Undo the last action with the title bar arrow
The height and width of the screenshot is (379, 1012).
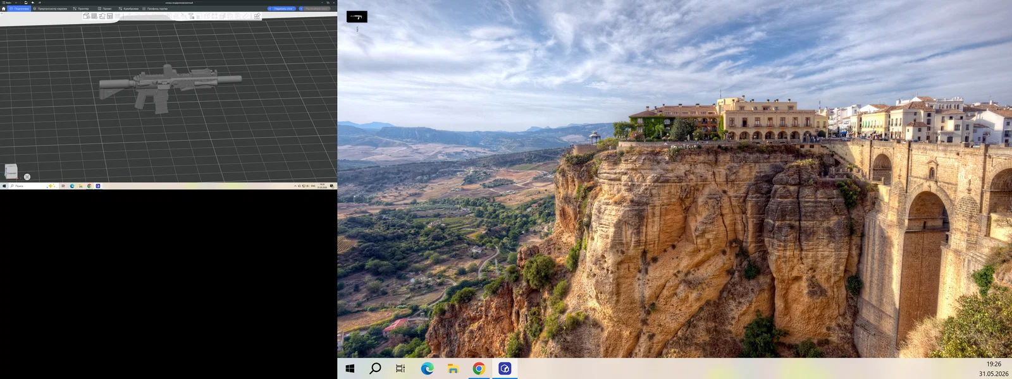point(33,3)
